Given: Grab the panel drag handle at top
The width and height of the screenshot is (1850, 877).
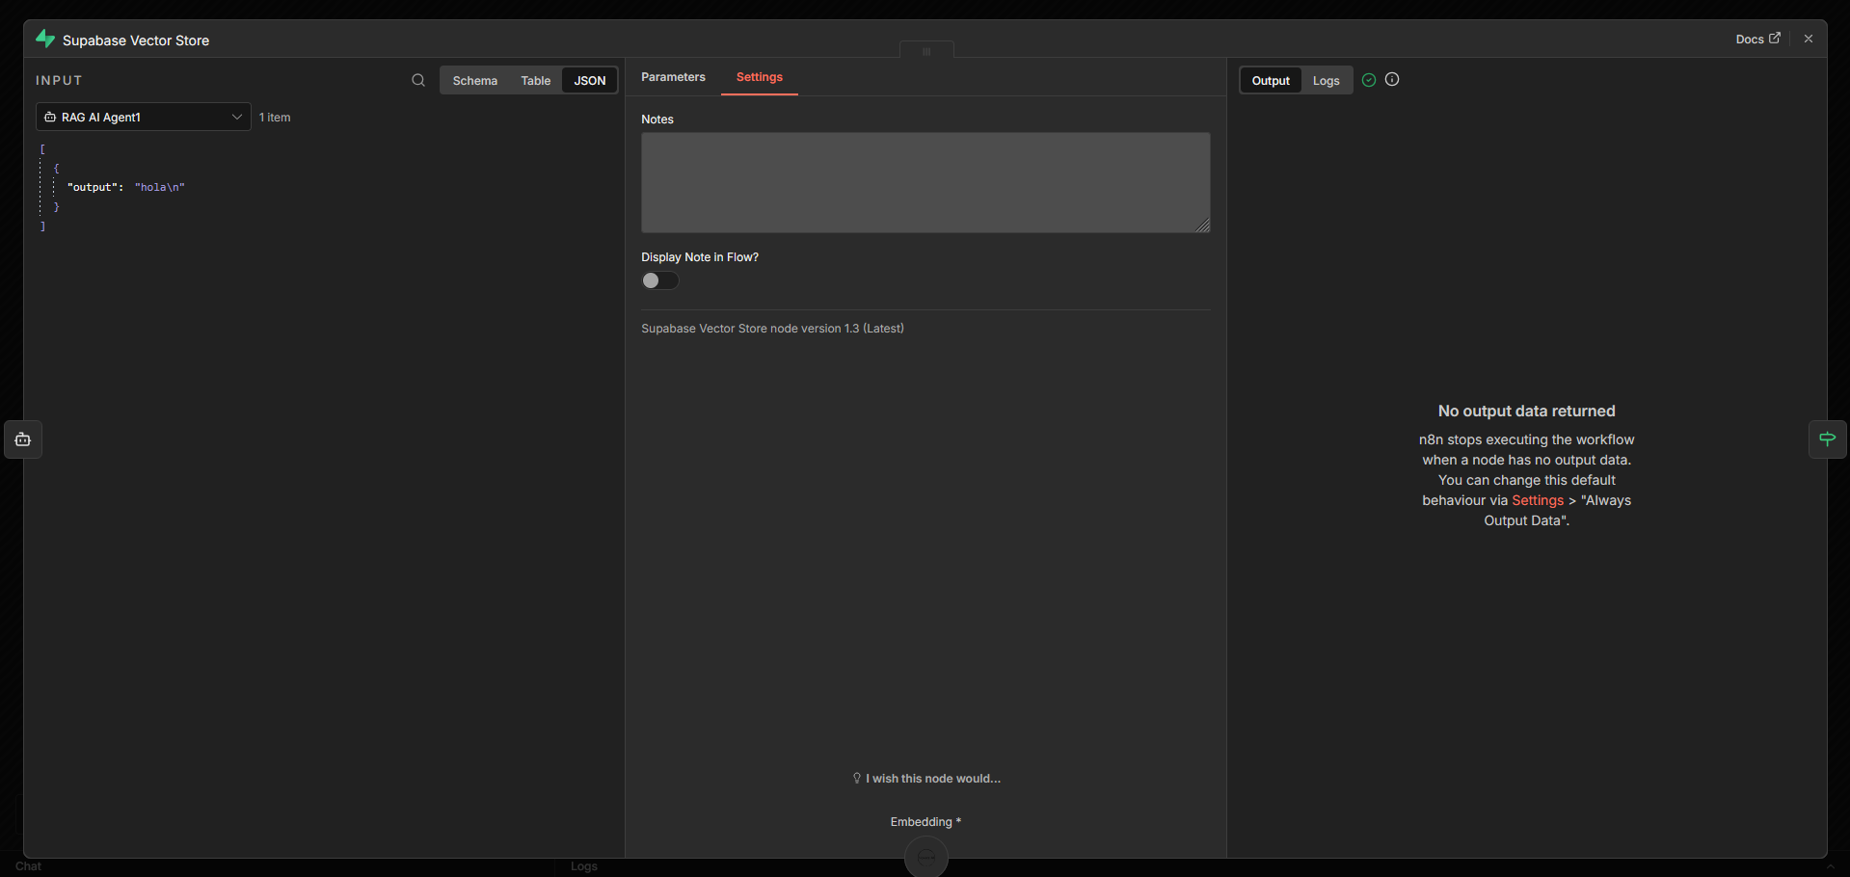Looking at the screenshot, I should click(x=926, y=51).
